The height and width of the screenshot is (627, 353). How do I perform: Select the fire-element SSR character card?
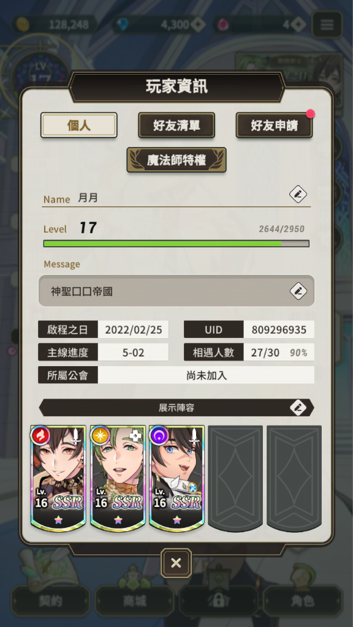(58, 478)
